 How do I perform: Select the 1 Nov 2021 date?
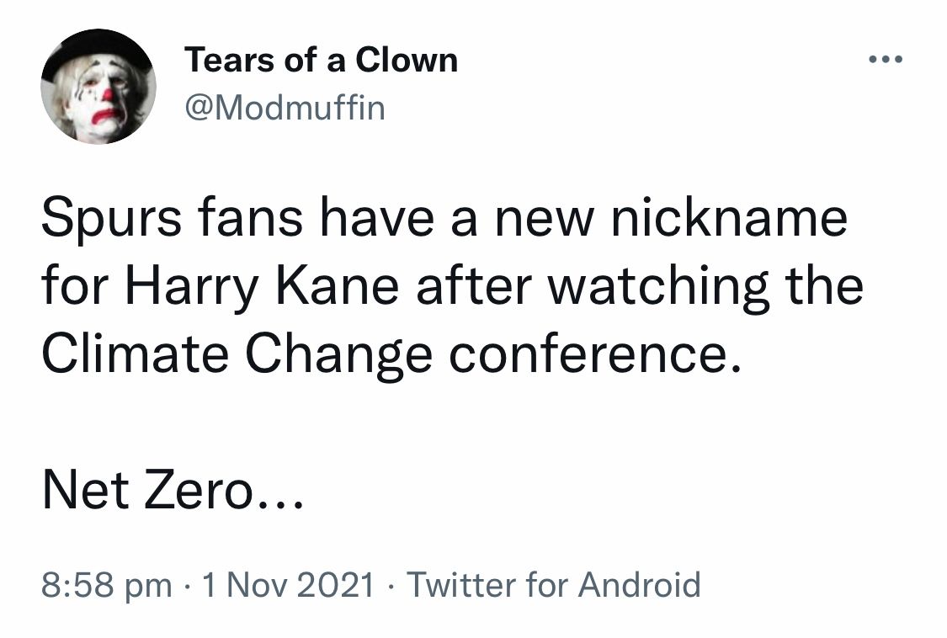[x=289, y=584]
